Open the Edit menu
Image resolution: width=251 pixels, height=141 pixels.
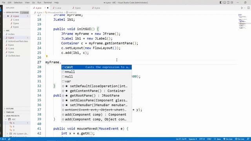click(9, 3)
